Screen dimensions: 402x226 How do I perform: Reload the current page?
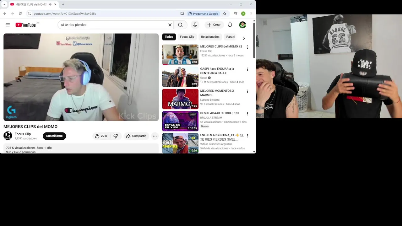20,13
